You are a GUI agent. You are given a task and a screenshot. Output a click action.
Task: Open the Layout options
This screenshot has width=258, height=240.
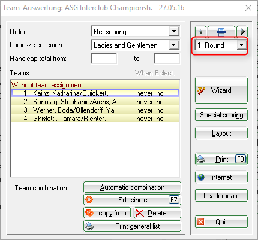tap(221, 133)
